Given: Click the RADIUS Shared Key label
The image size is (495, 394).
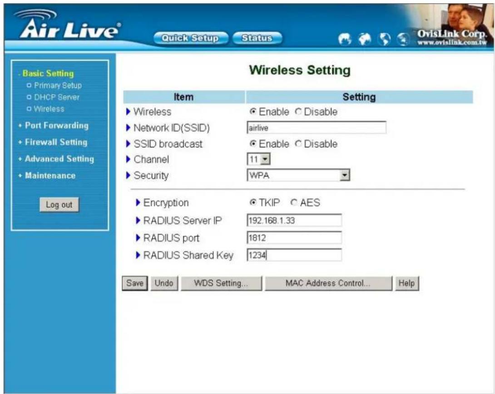Looking at the screenshot, I should pos(188,255).
